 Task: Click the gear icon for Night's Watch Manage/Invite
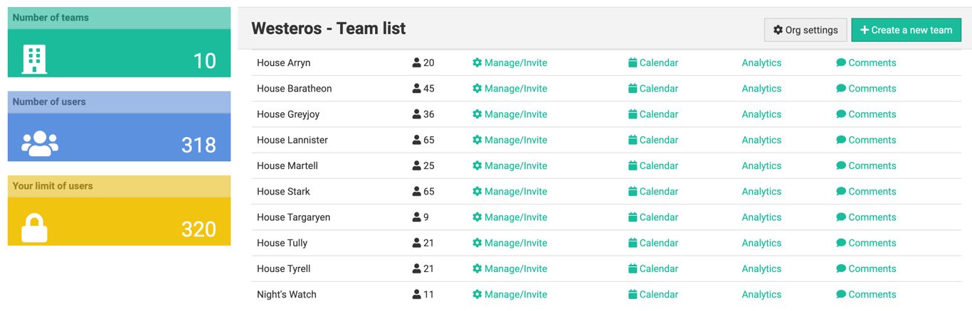coord(477,295)
